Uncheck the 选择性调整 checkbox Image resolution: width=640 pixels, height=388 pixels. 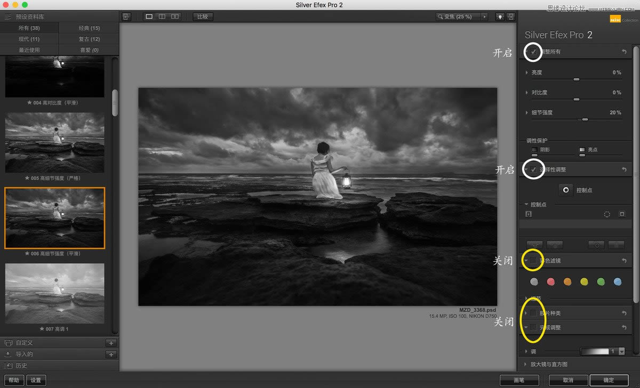coord(533,169)
